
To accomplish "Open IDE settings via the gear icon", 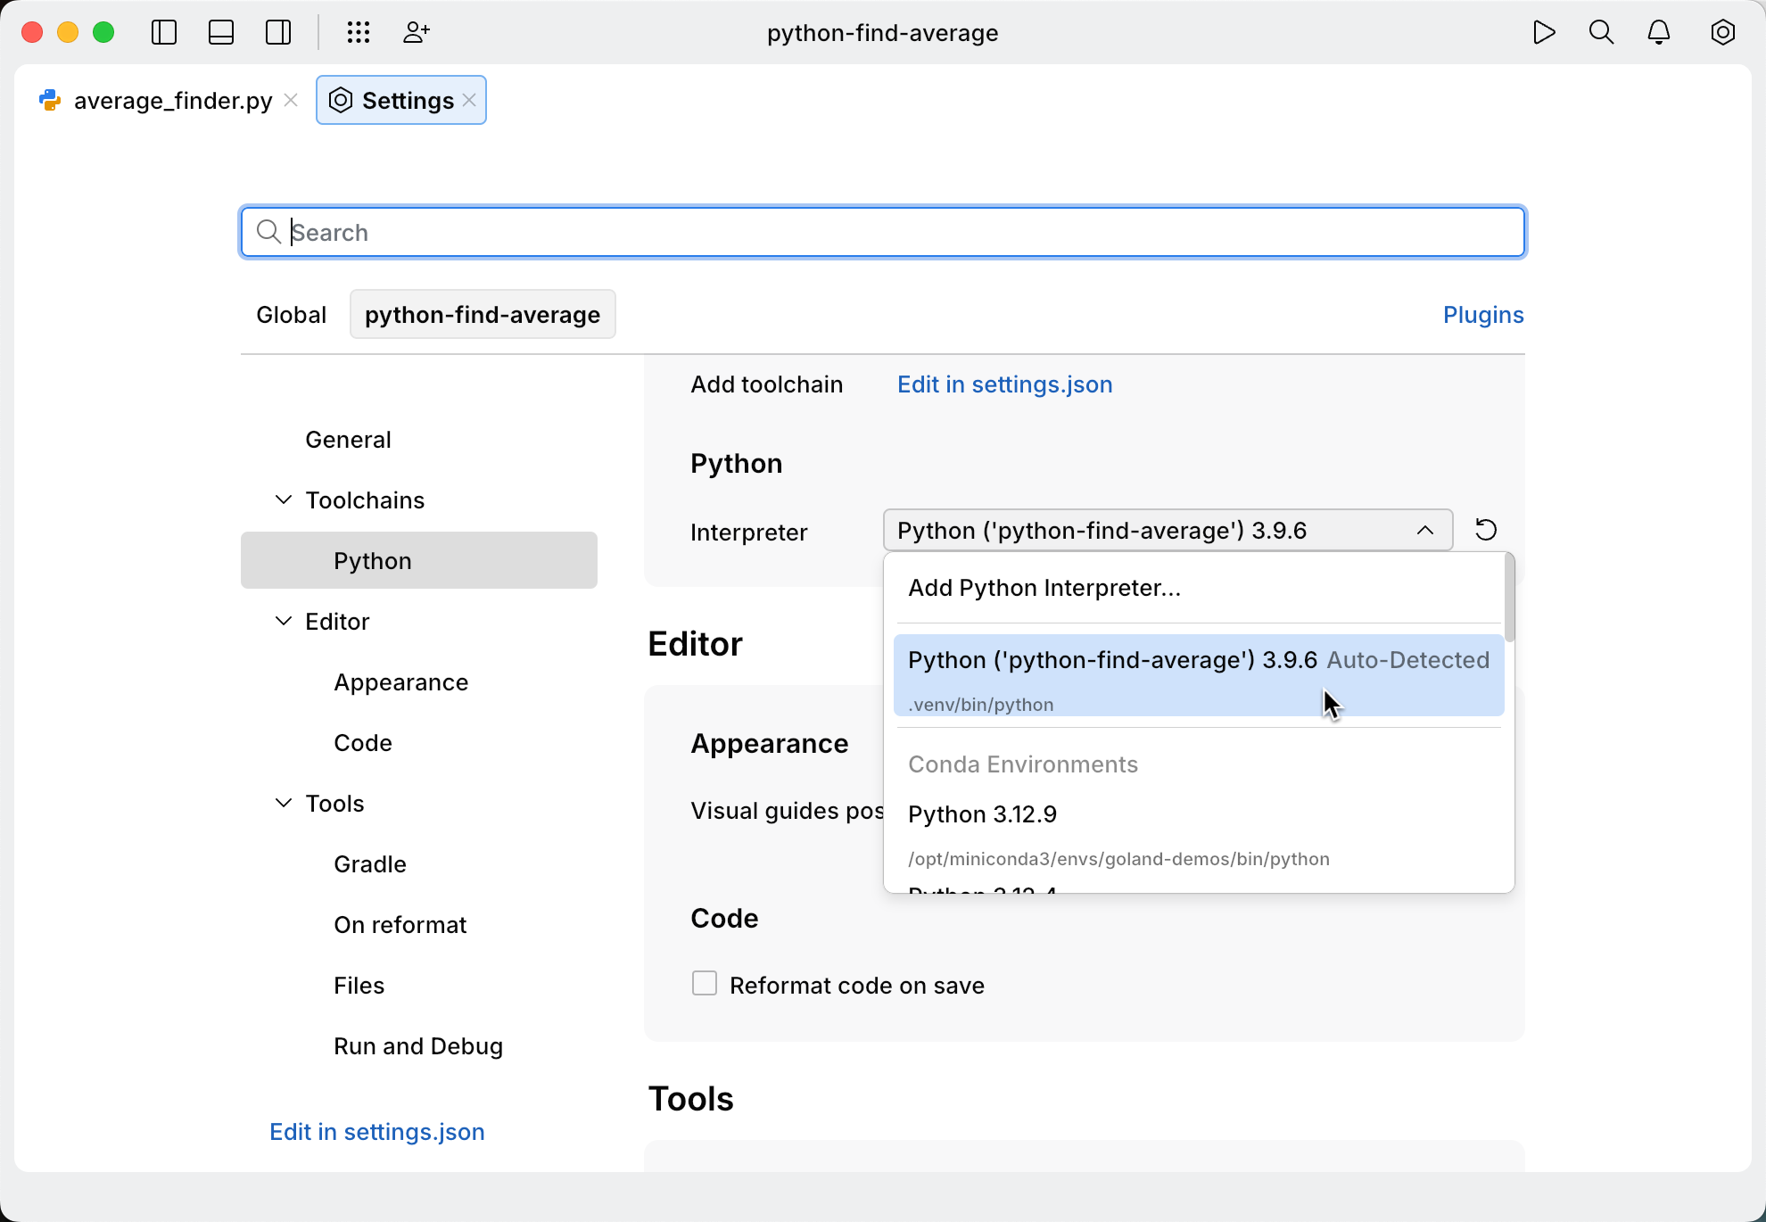I will pos(1723,32).
